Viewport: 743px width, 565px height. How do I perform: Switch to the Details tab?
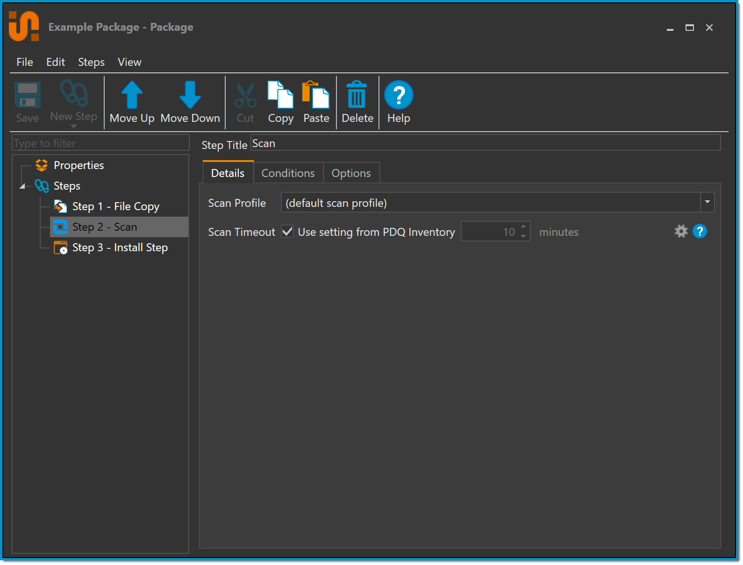pos(228,173)
